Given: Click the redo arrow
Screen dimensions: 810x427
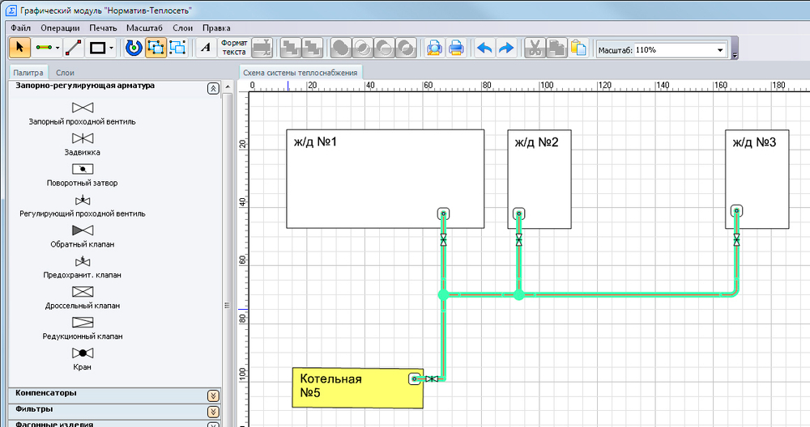Looking at the screenshot, I should [x=506, y=48].
